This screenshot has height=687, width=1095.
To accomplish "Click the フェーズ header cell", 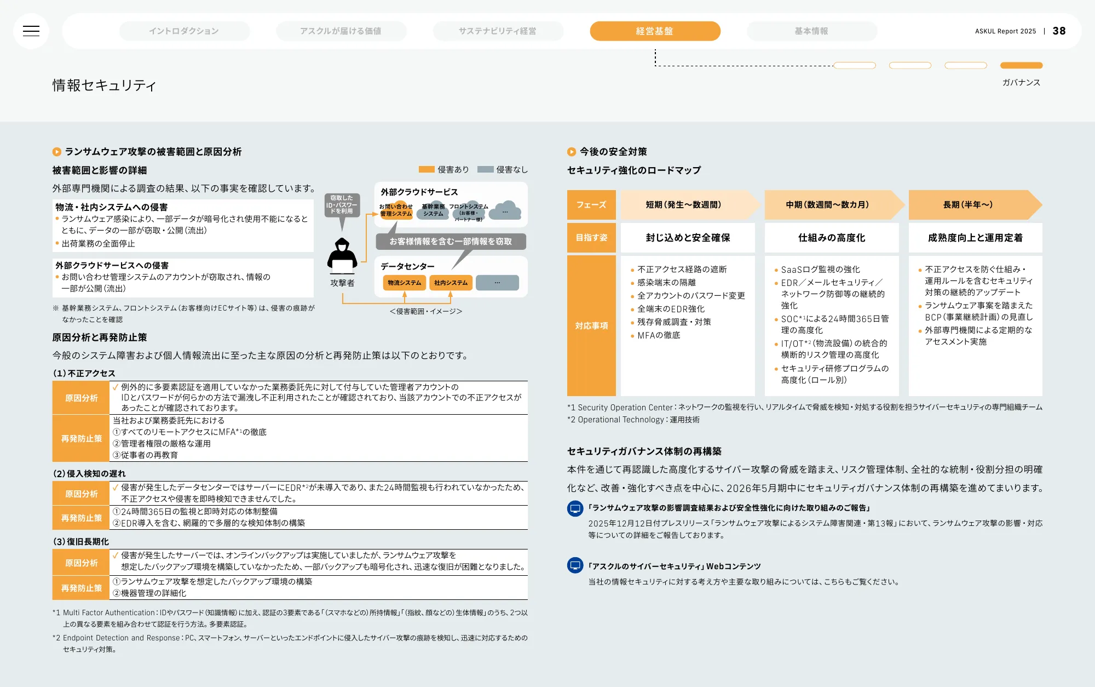I will [x=591, y=205].
